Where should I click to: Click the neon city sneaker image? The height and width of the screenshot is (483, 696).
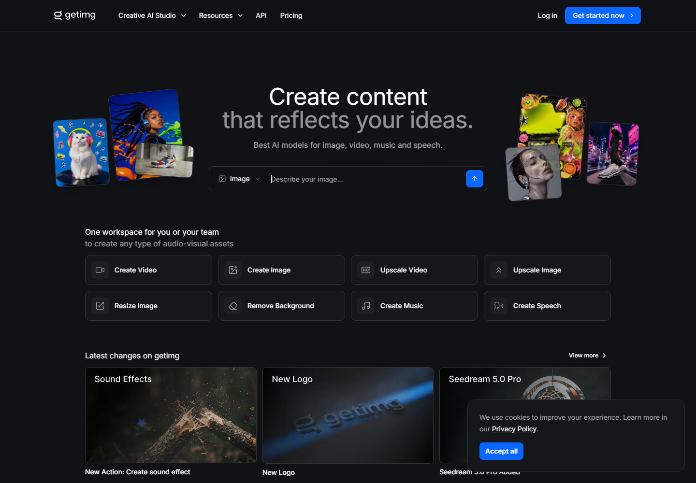613,154
